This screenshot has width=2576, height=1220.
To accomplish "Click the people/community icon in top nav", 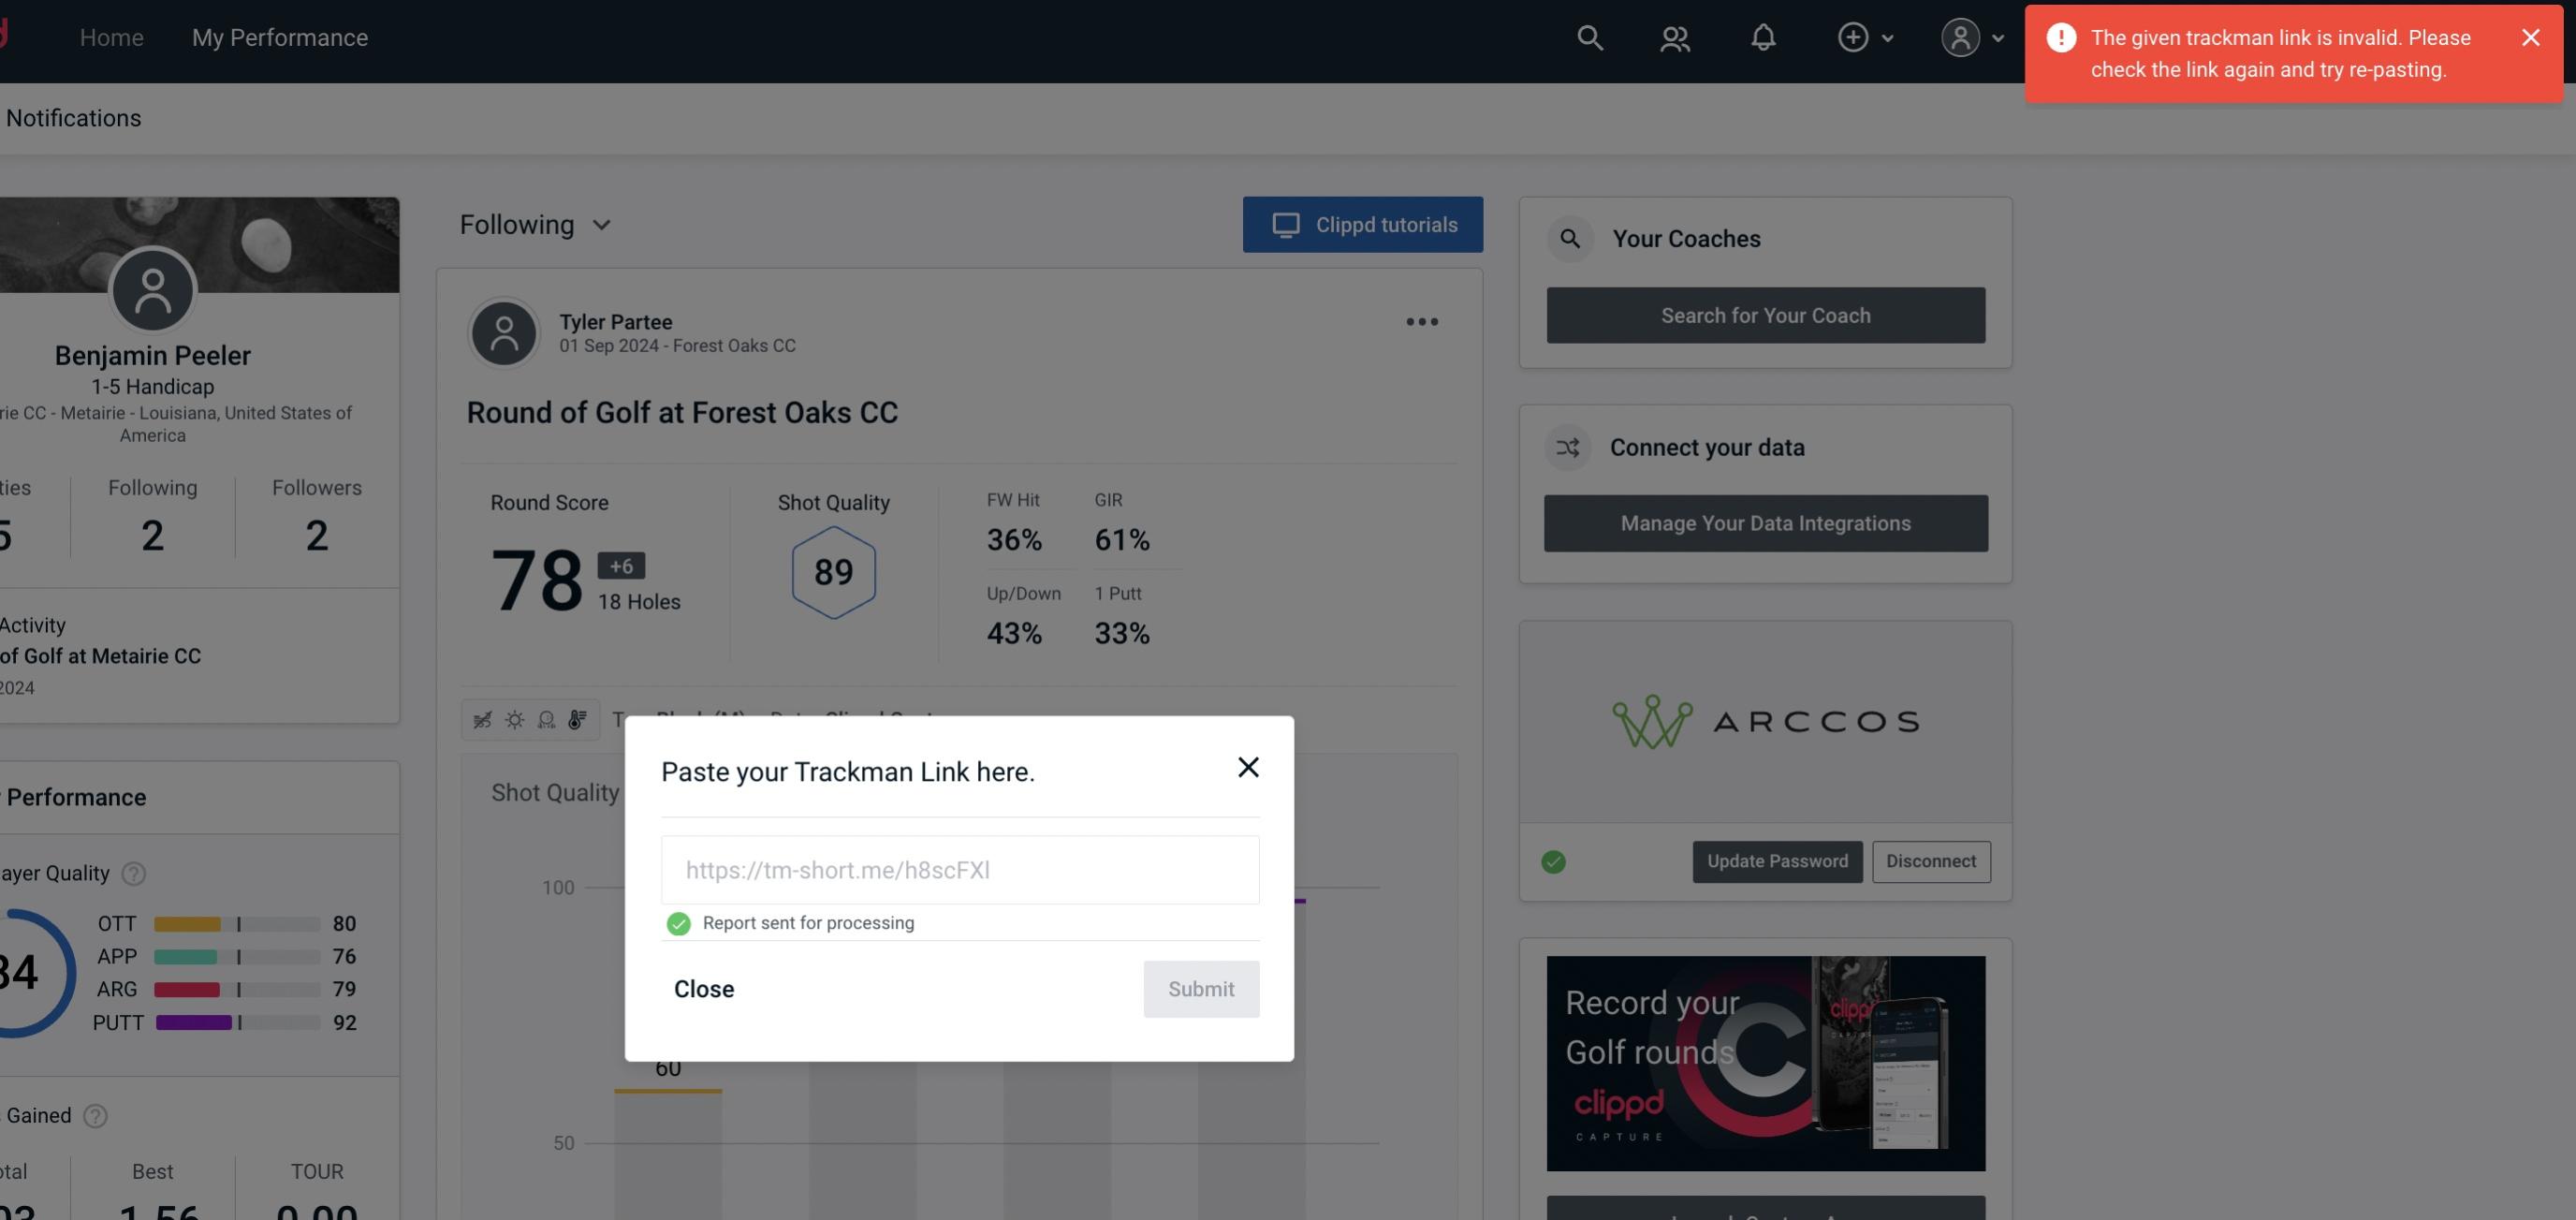I will [1674, 37].
